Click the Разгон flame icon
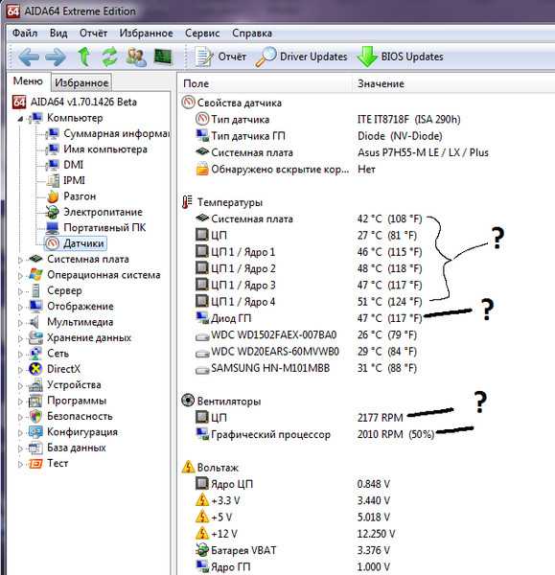 53,196
